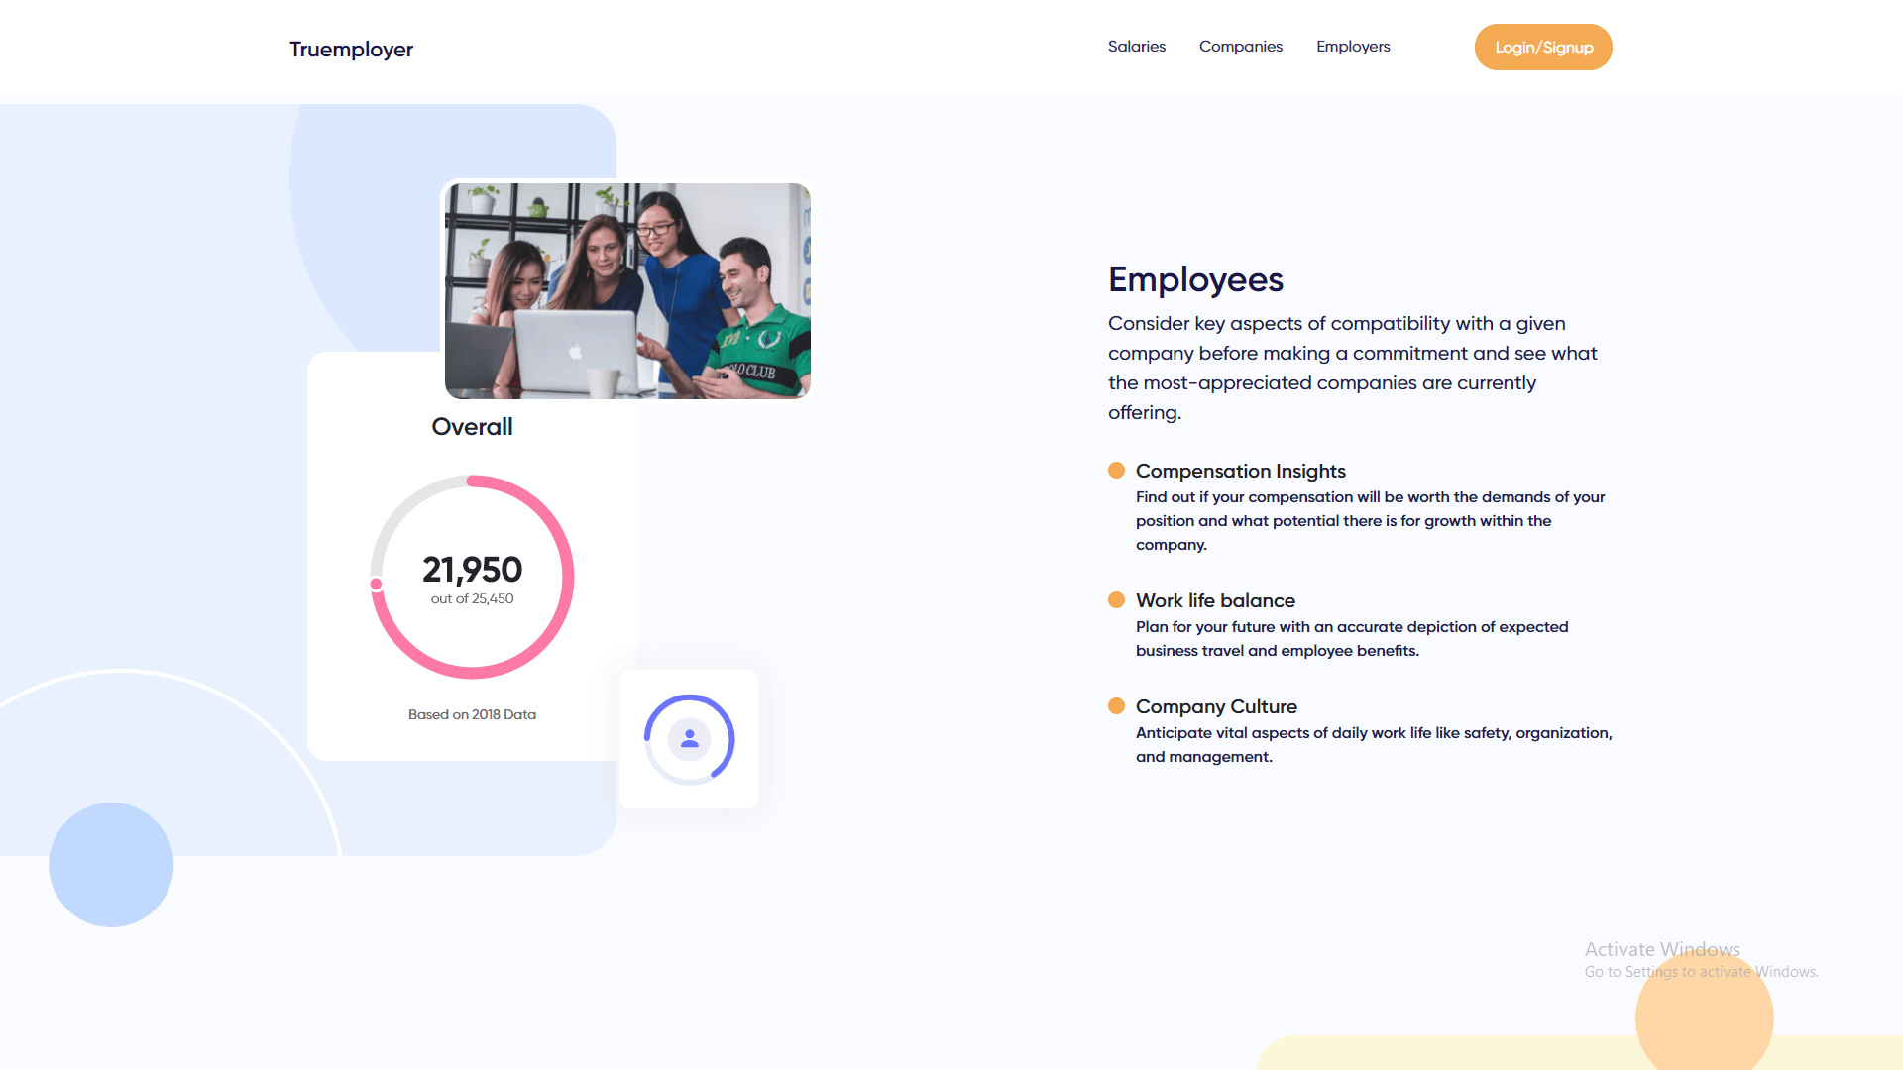Click the Truemployer logo
The width and height of the screenshot is (1903, 1070).
click(x=351, y=49)
